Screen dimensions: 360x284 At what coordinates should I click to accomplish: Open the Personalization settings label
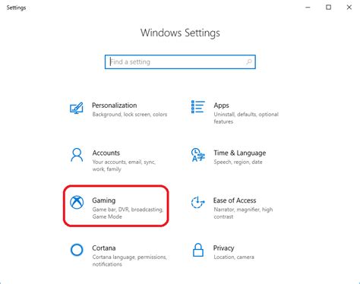115,106
